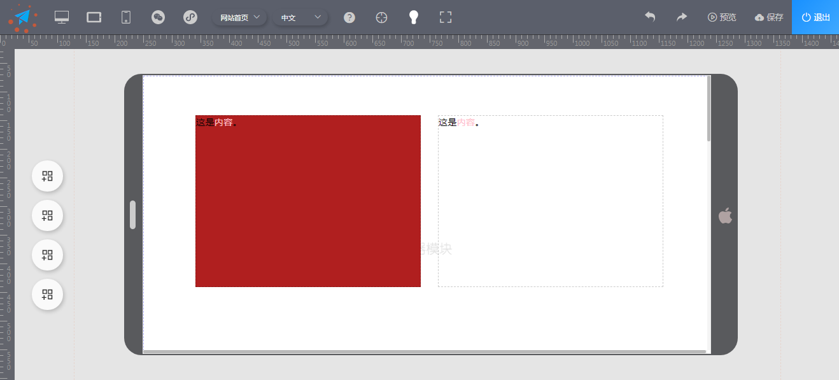Toggle the lightbulb hint icon
The width and height of the screenshot is (839, 380).
coord(414,17)
